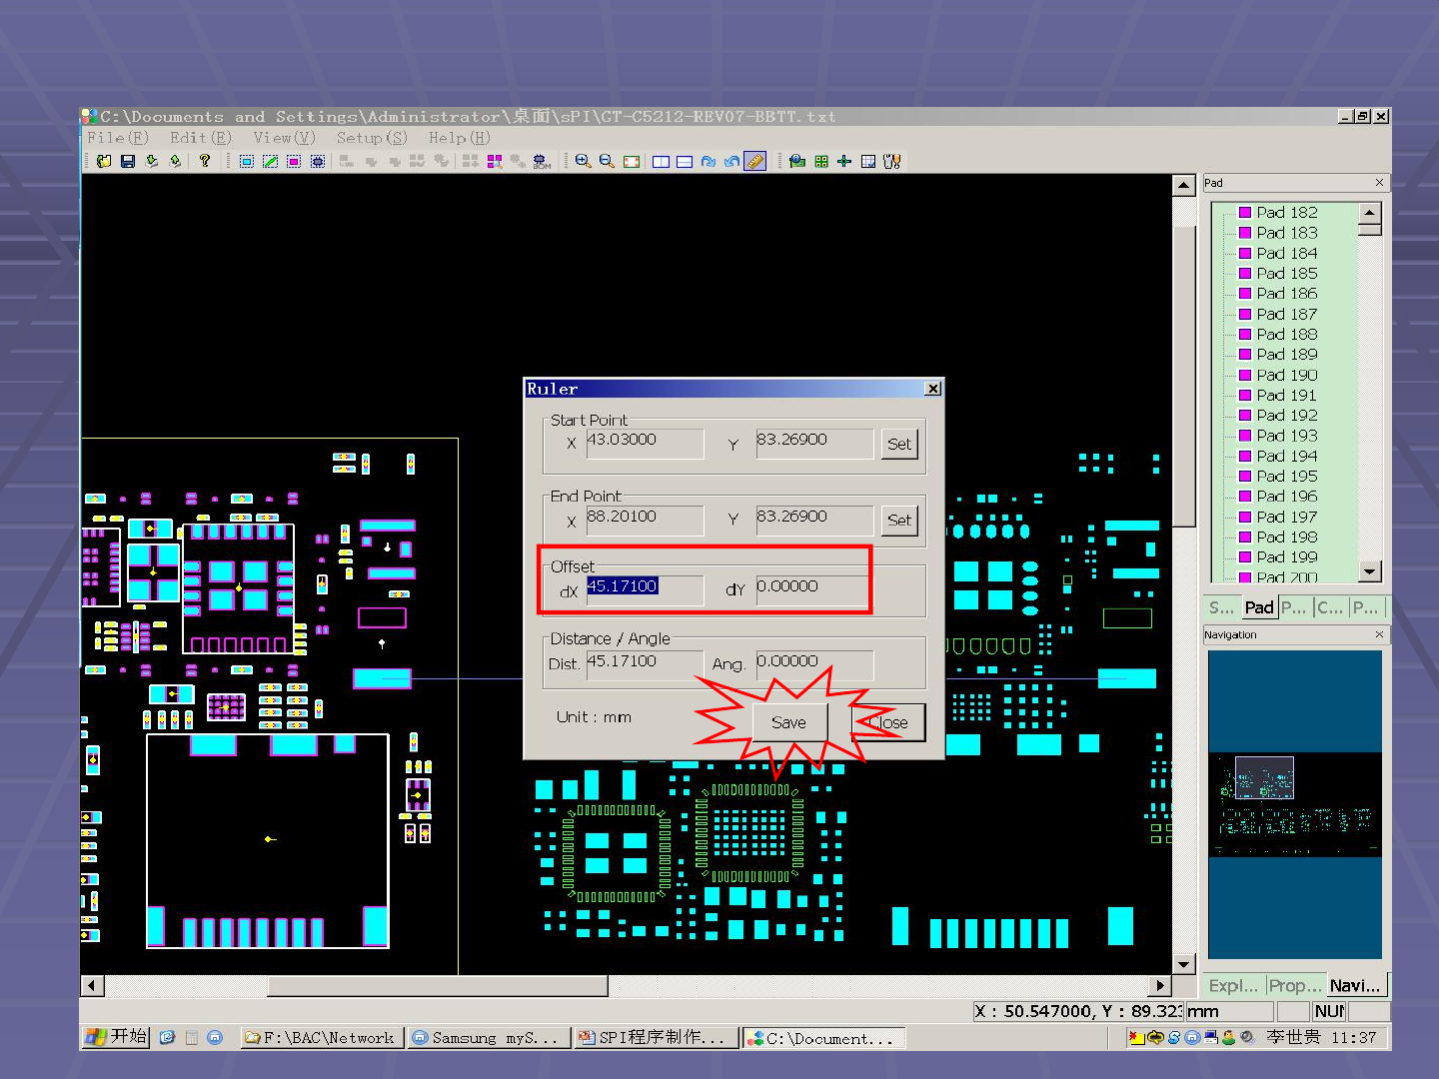1439x1079 pixels.
Task: Click Set button for End Point
Action: point(899,520)
